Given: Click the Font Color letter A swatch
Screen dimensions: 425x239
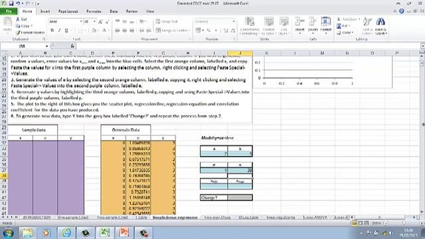Looking at the screenshot, I should click(104, 31).
